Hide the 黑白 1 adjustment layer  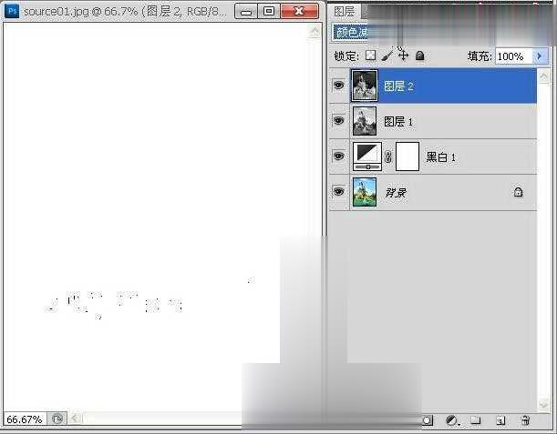pos(338,156)
